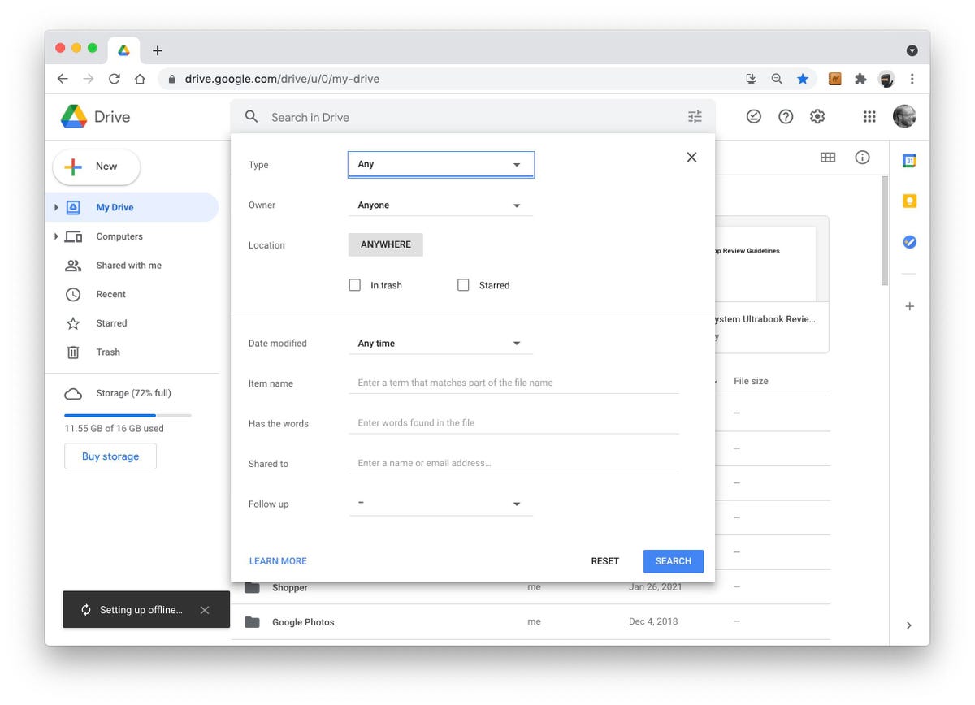This screenshot has height=705, width=975.
Task: Open the Ultrabook Review document thumbnail
Action: click(771, 284)
